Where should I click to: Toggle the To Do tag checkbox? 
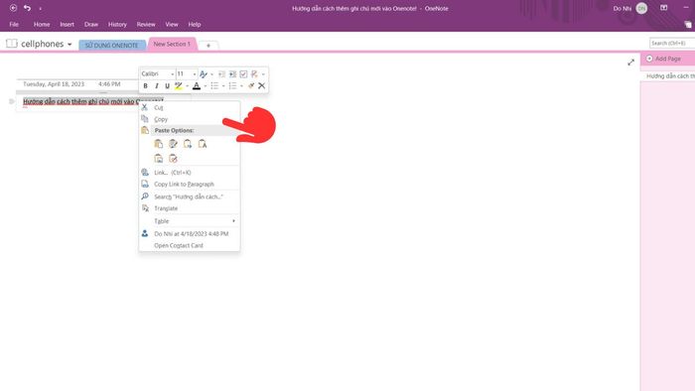tap(243, 74)
